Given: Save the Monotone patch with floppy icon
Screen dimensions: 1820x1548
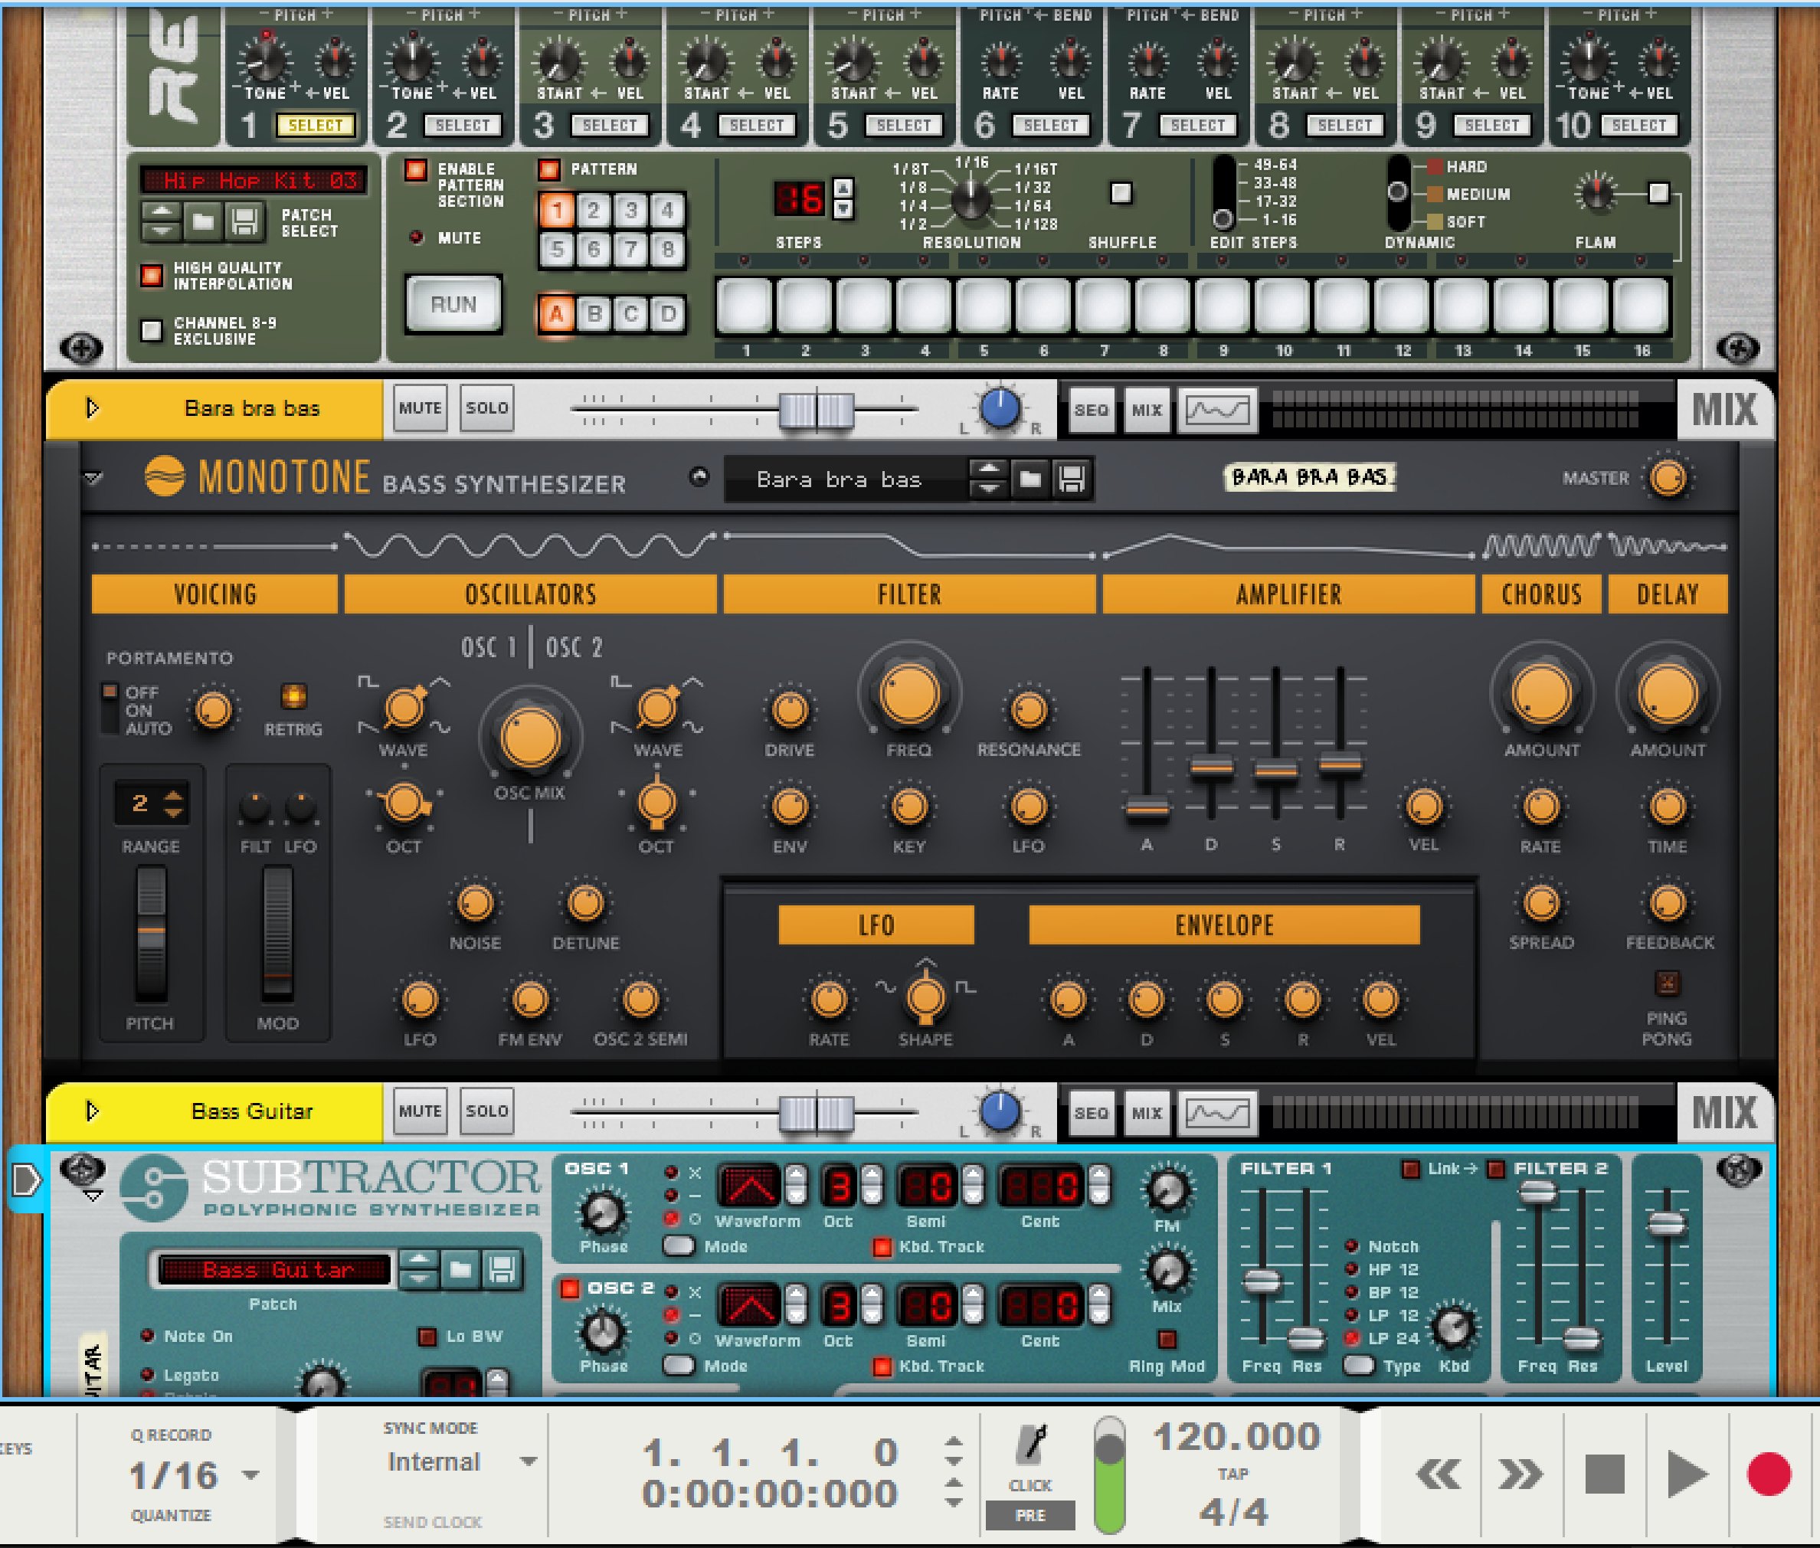Looking at the screenshot, I should (1072, 479).
